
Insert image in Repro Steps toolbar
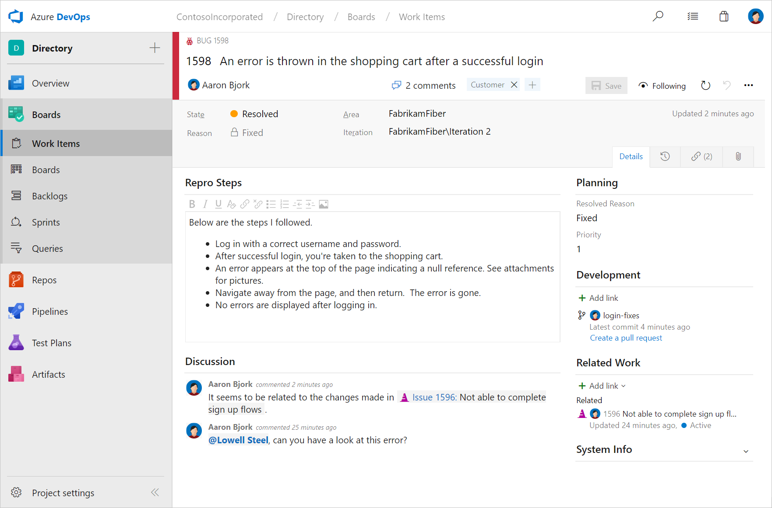click(324, 204)
